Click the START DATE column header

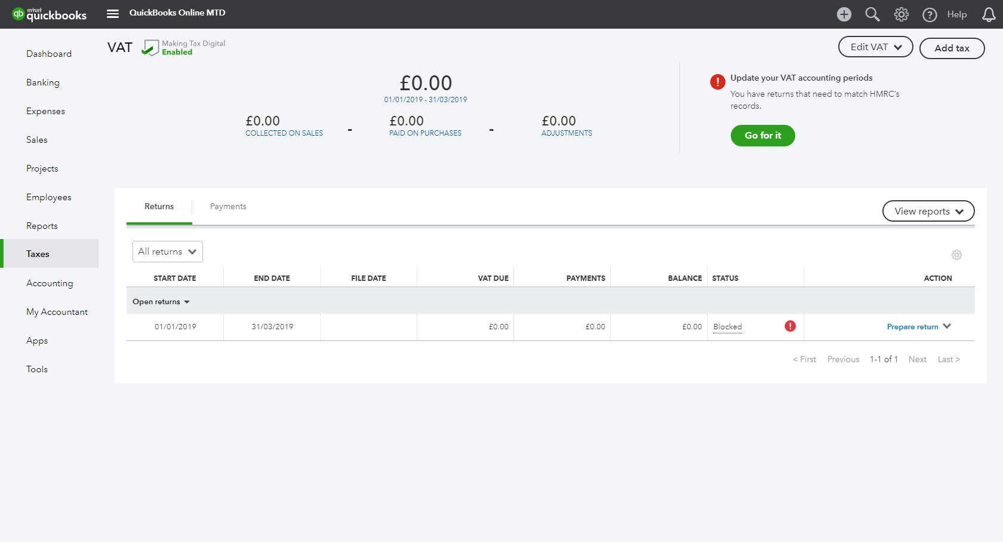(x=175, y=278)
